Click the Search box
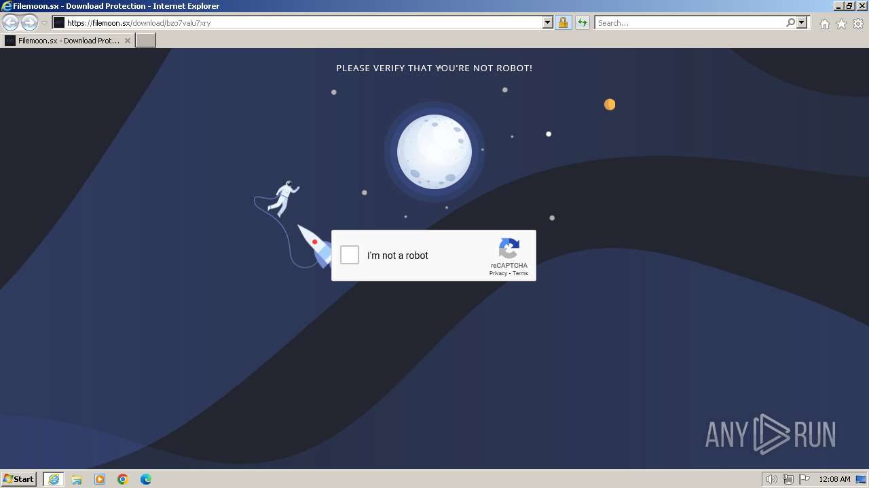 (x=690, y=22)
